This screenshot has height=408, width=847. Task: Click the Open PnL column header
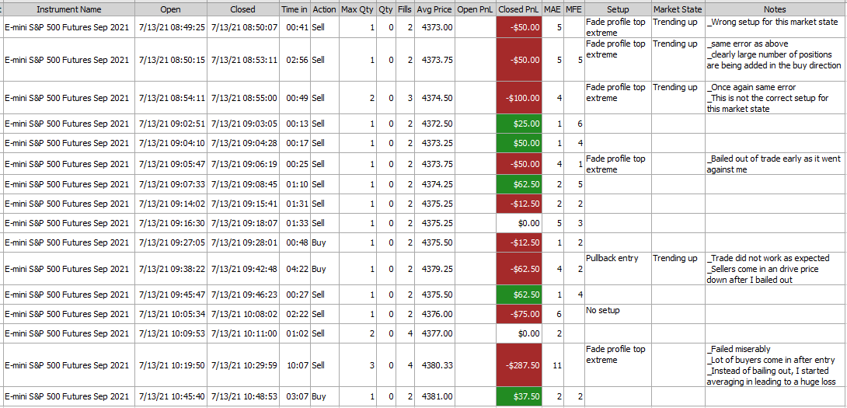[475, 9]
